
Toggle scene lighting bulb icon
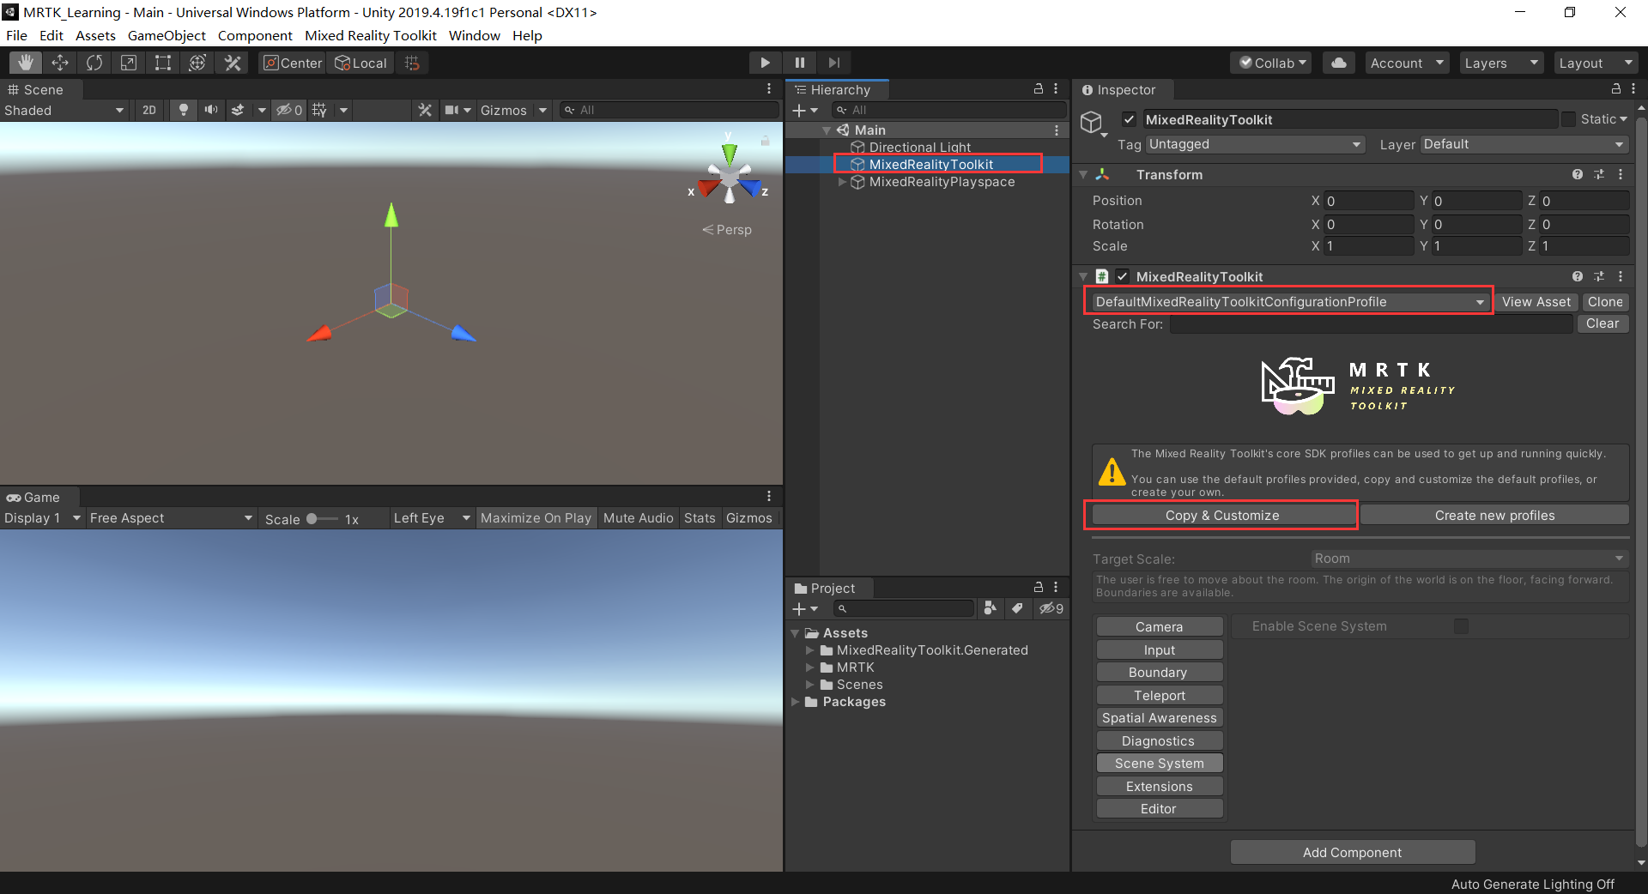click(x=183, y=110)
